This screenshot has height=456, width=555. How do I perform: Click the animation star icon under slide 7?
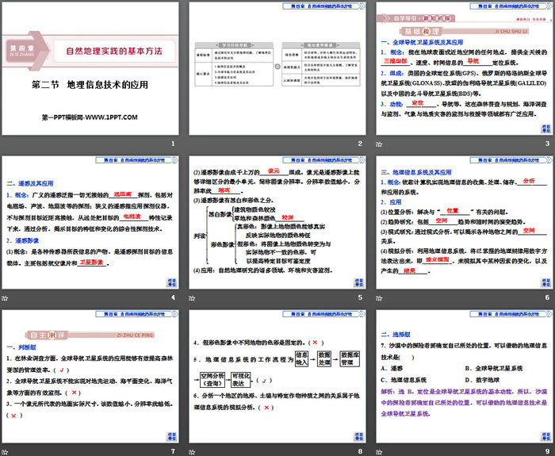pos(6,450)
